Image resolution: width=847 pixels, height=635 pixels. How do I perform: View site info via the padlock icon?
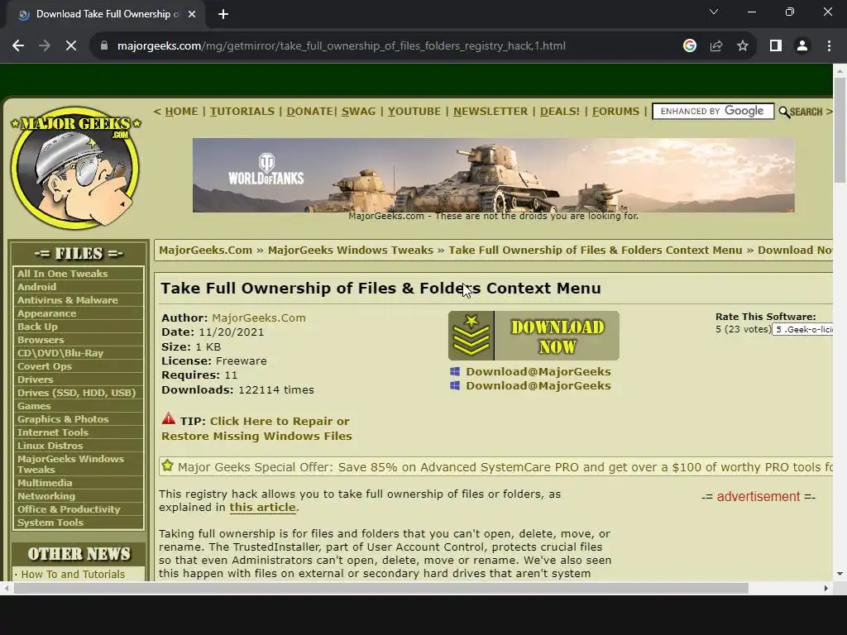point(104,46)
